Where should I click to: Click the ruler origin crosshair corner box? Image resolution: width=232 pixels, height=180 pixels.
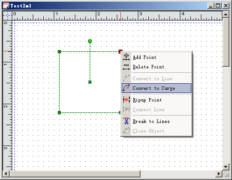pyautogui.click(x=7, y=15)
